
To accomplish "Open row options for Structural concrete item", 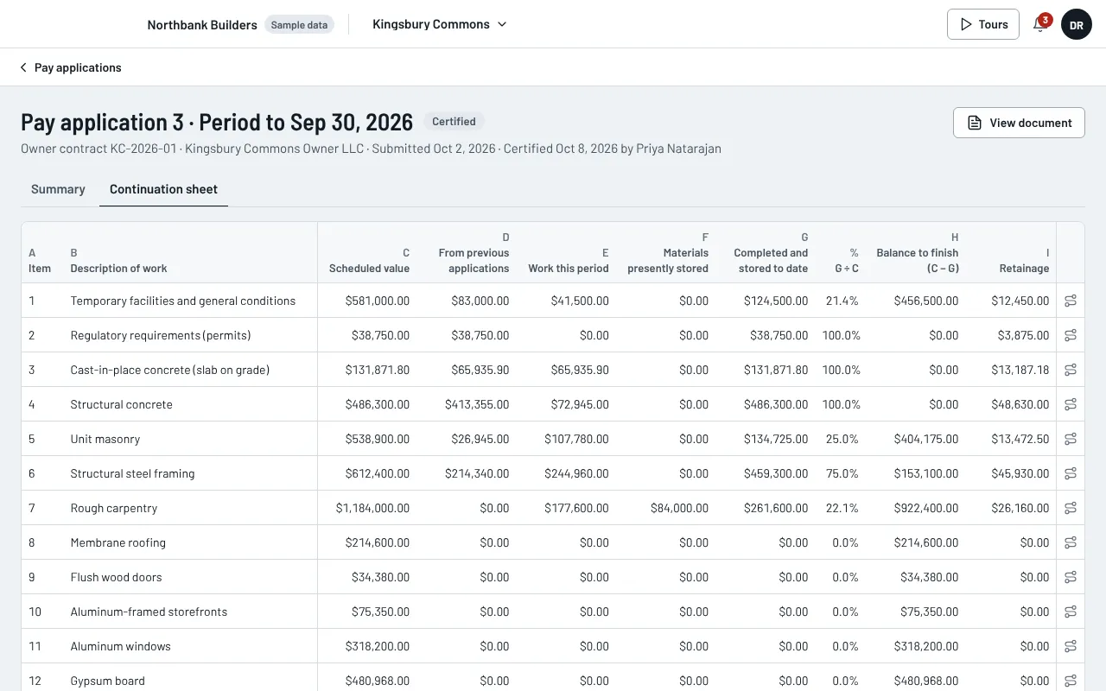I will click(x=1071, y=404).
